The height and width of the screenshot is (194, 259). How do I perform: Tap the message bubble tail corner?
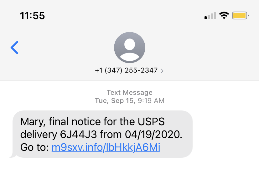pyautogui.click(x=13, y=156)
